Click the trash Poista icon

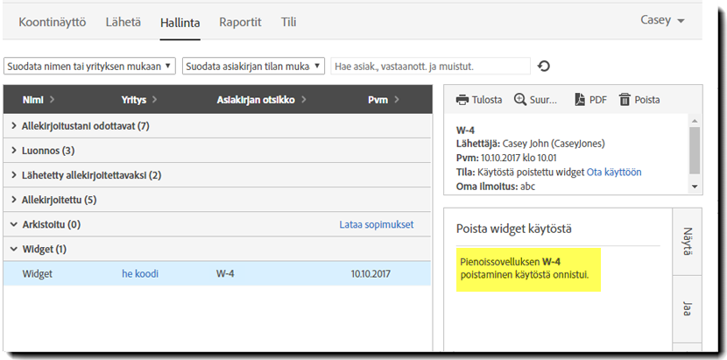pos(625,100)
